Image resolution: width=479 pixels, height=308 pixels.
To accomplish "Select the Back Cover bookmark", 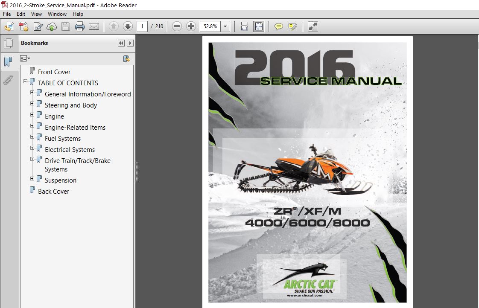I will [x=53, y=192].
